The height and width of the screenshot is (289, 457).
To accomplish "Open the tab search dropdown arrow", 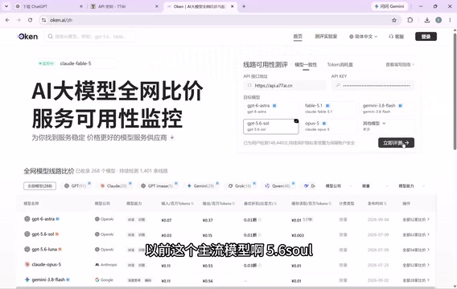I will (x=6, y=6).
